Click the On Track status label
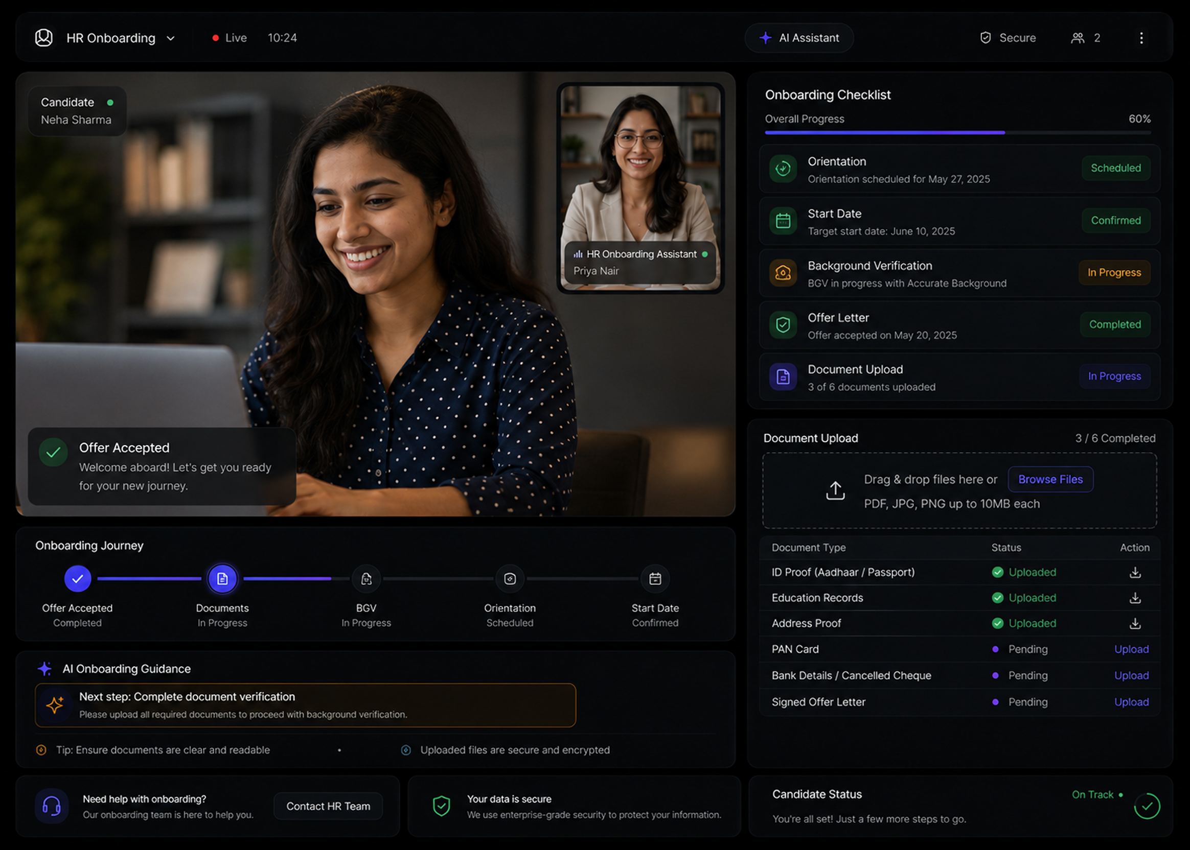The image size is (1190, 850). (1092, 794)
